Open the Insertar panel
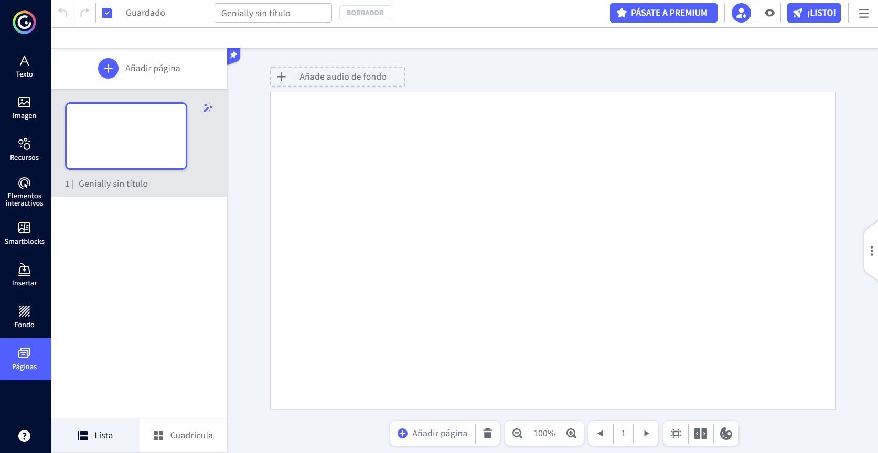This screenshot has width=878, height=453. (x=24, y=275)
